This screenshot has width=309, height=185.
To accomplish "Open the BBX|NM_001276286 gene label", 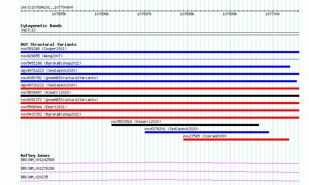I will [x=37, y=168].
